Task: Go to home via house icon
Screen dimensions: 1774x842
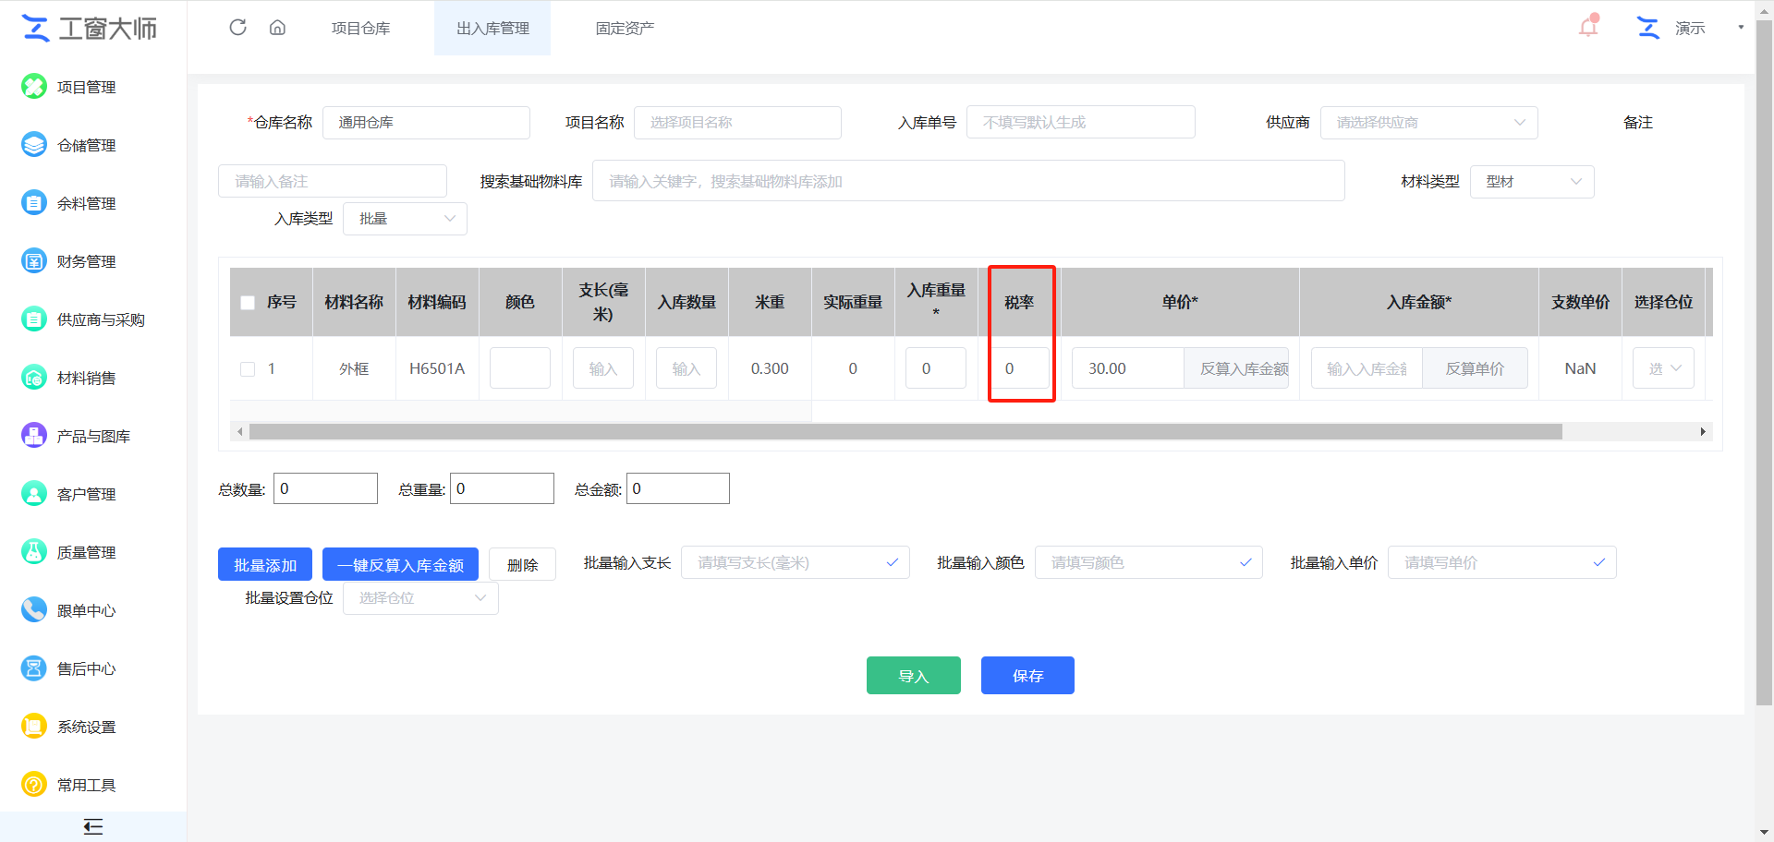Action: click(277, 28)
